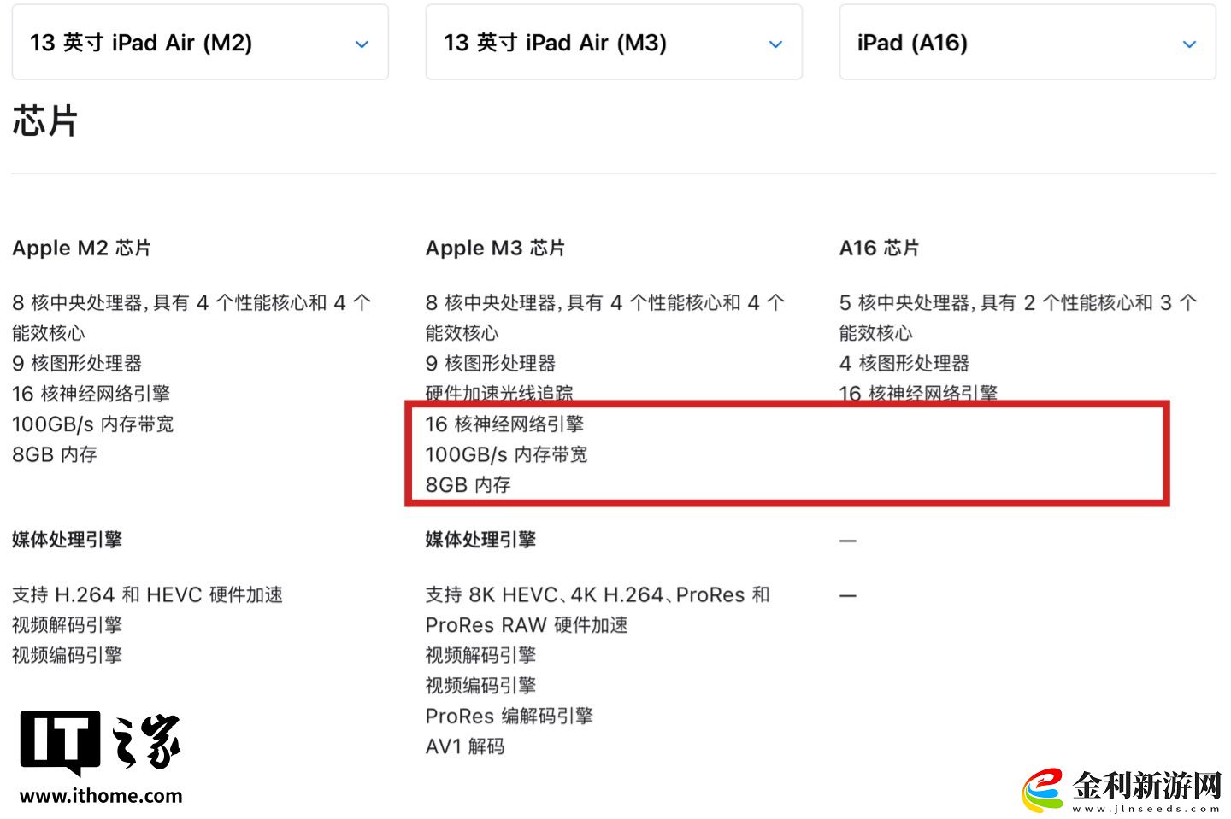
Task: Select the Apple M3 芯片 heading
Action: pyautogui.click(x=496, y=248)
